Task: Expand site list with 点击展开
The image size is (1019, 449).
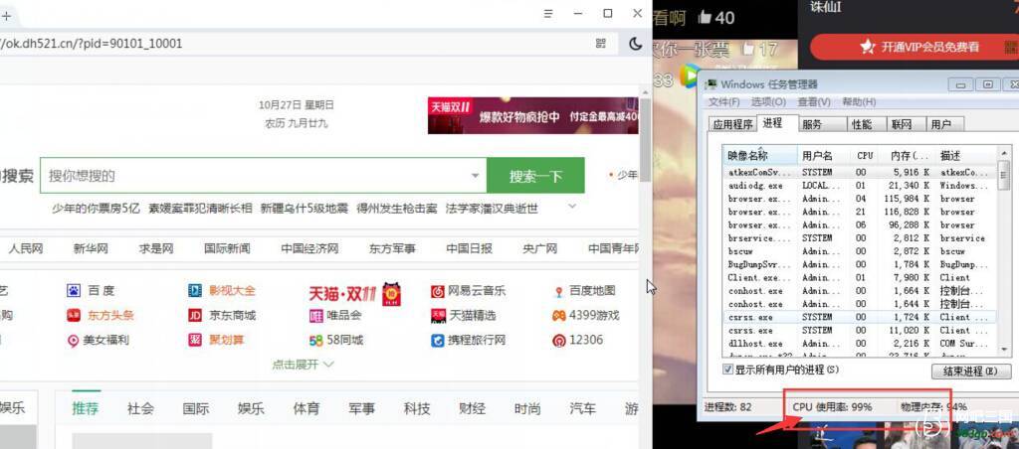Action: click(x=303, y=364)
